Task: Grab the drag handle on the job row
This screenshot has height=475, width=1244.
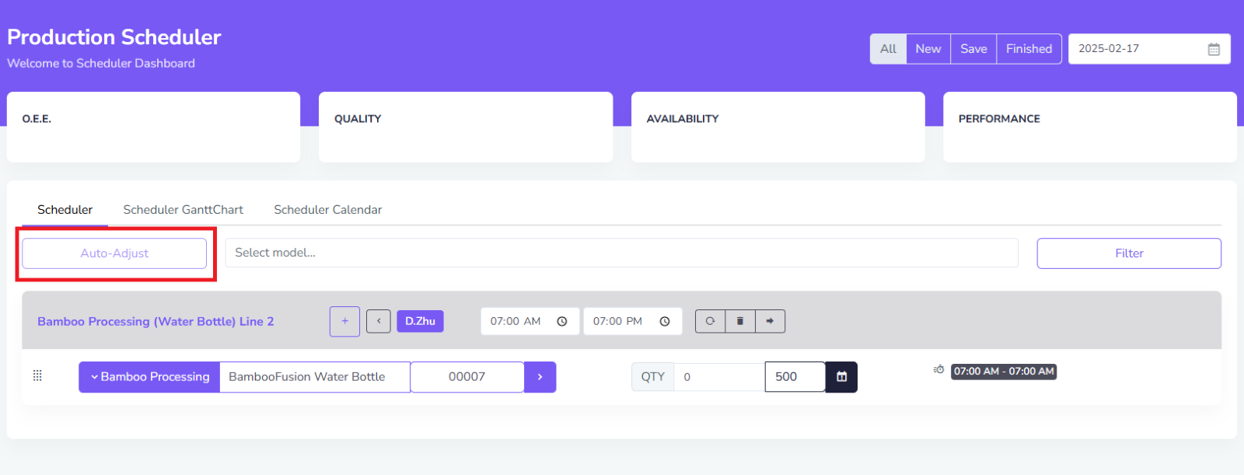Action: 37,376
